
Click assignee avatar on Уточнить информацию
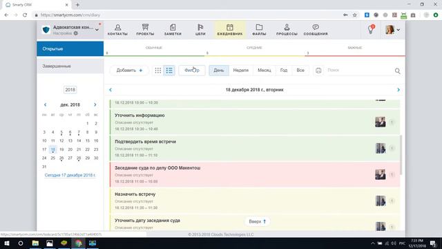coord(381,122)
